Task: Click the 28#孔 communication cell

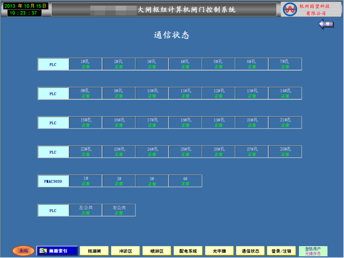Action: tap(285, 152)
